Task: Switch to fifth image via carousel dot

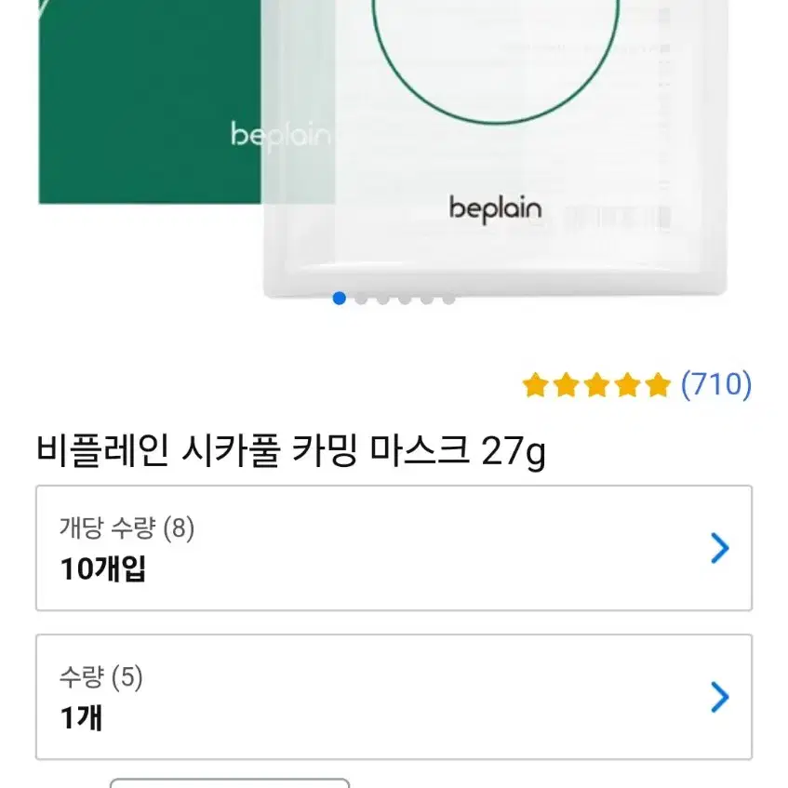Action: point(427,299)
